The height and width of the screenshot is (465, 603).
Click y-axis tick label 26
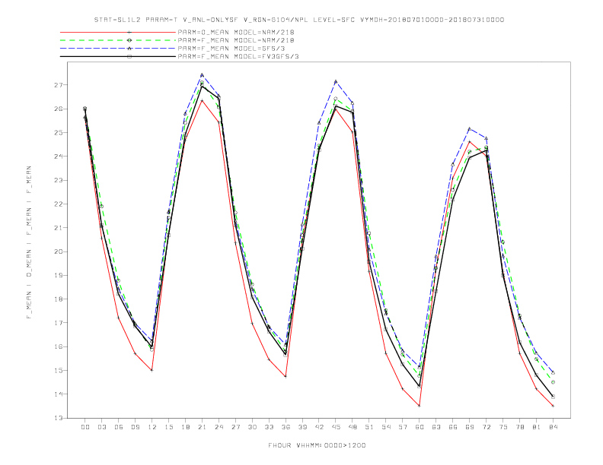58,109
